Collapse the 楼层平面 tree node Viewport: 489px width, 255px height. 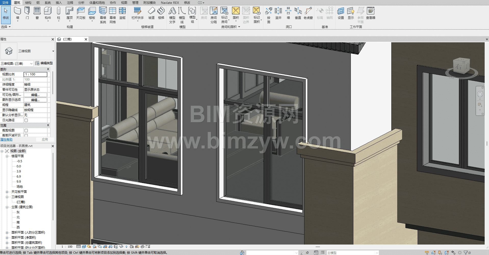click(7, 156)
